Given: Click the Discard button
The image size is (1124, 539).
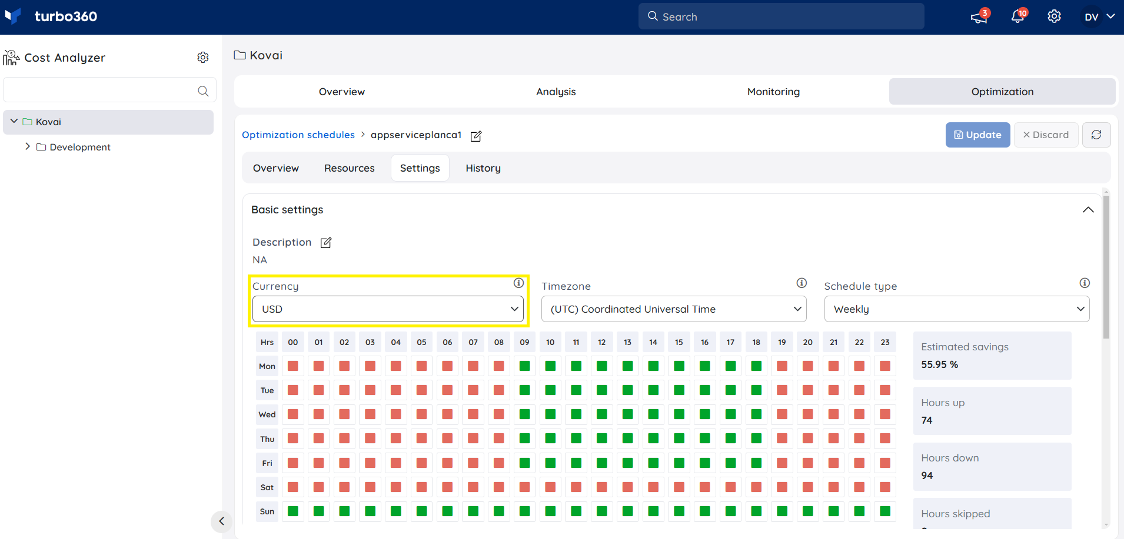Looking at the screenshot, I should pyautogui.click(x=1046, y=135).
